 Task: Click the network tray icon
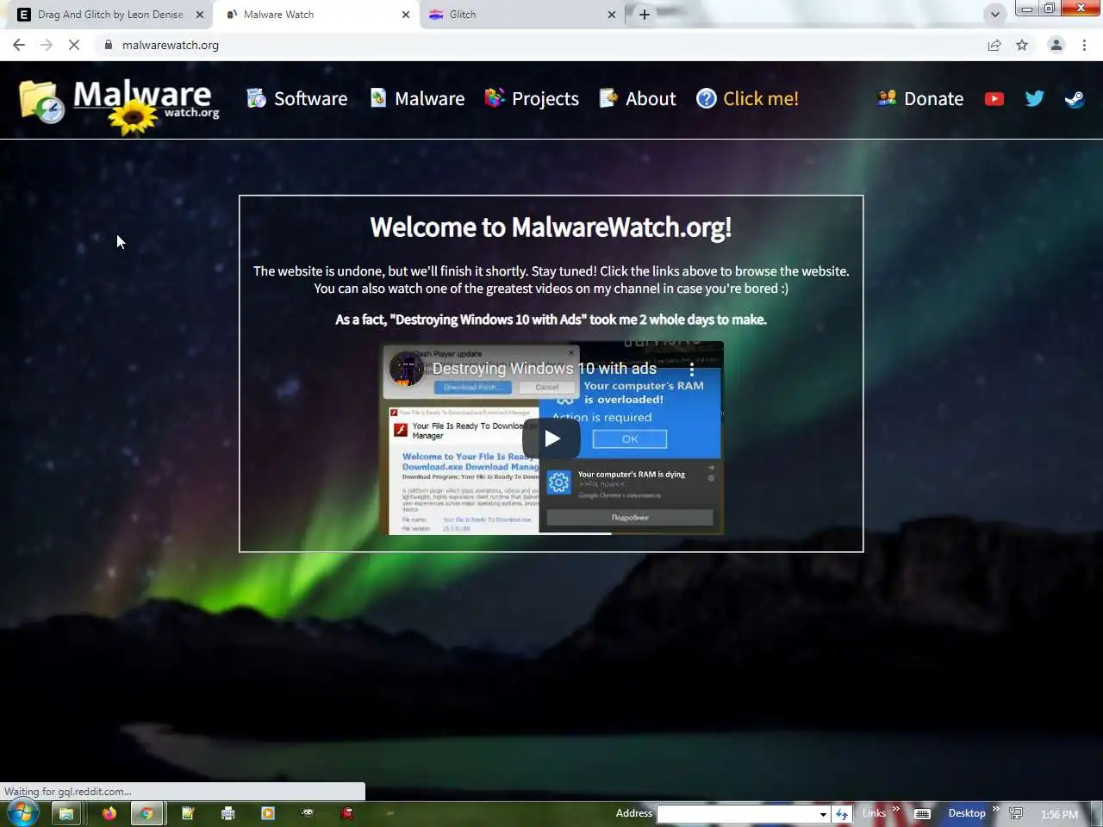[x=1016, y=813]
